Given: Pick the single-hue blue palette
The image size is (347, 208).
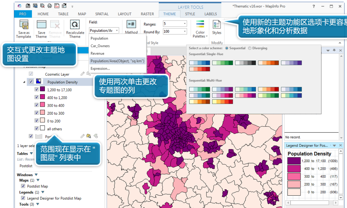Looking at the screenshot, I should click(x=200, y=63).
